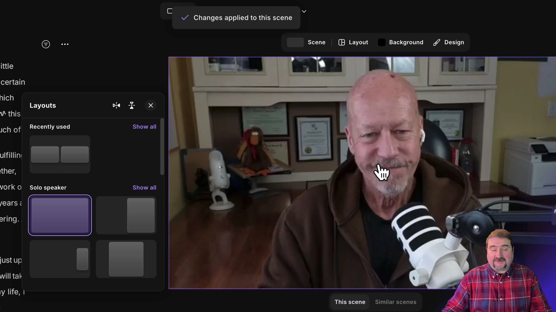Select the full-frame Solo speaker layout
556x312 pixels.
tap(60, 215)
